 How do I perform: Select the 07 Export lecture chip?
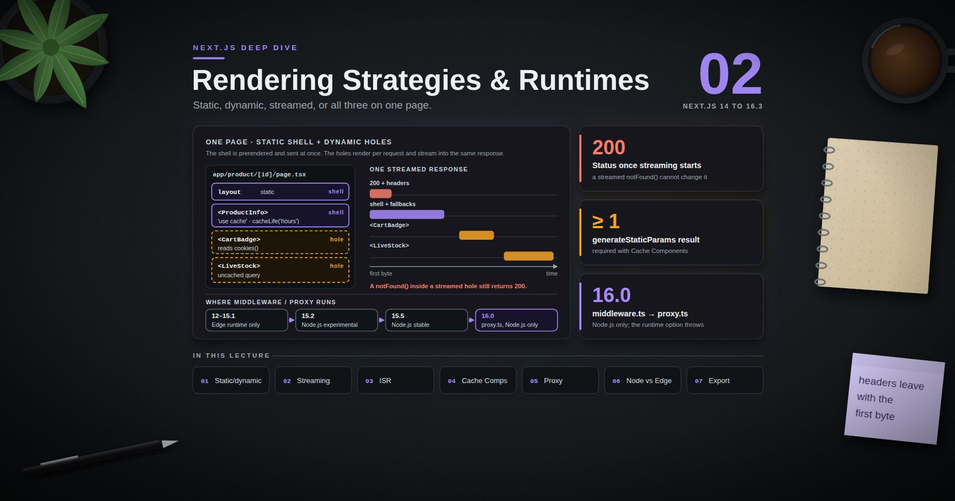[x=725, y=380]
